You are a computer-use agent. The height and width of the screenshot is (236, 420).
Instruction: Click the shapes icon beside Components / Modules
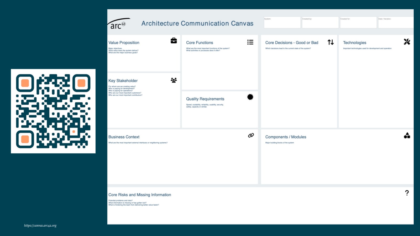[407, 135]
